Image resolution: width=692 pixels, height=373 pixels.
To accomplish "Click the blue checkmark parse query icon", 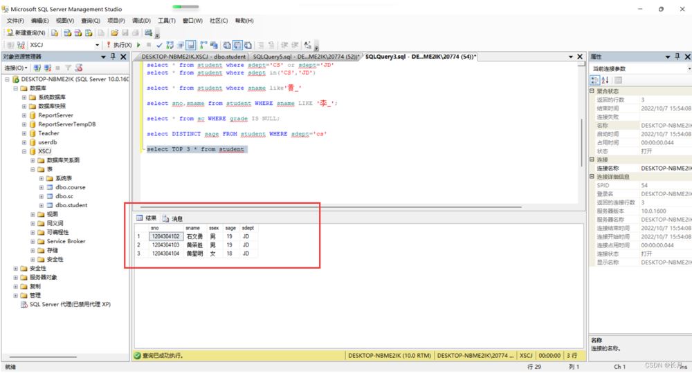I will 159,45.
